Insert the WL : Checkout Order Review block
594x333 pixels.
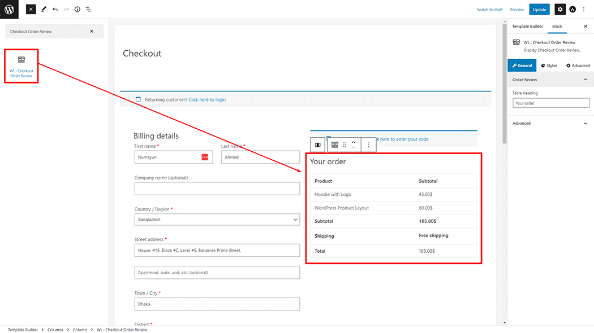point(21,67)
